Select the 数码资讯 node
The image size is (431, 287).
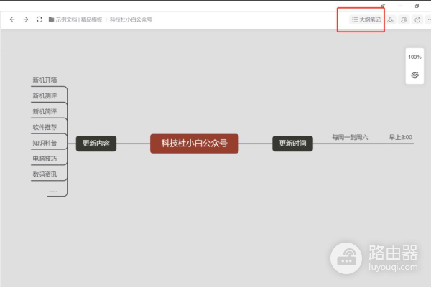pyautogui.click(x=45, y=174)
